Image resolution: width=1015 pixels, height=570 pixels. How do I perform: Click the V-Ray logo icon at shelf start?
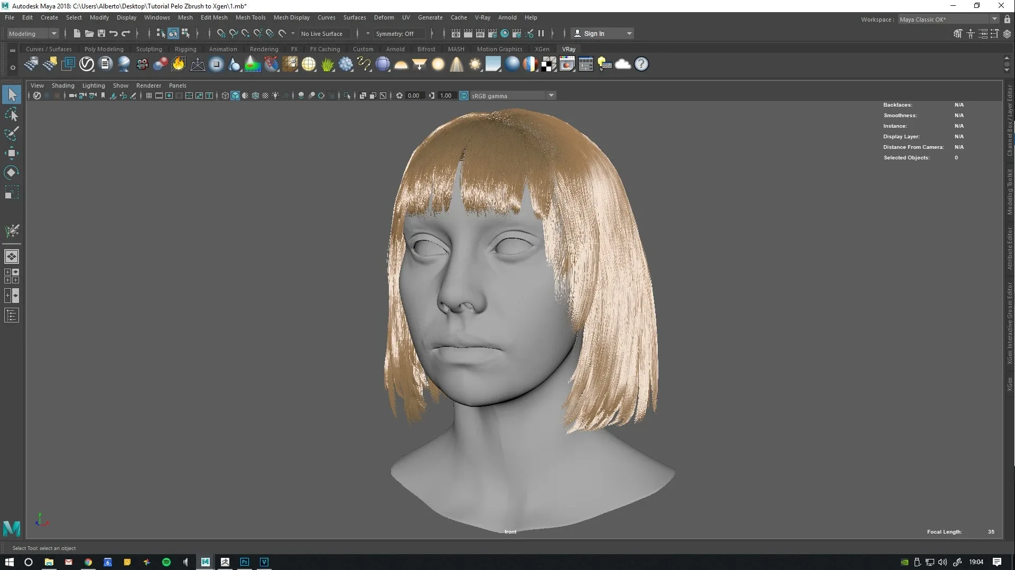87,64
